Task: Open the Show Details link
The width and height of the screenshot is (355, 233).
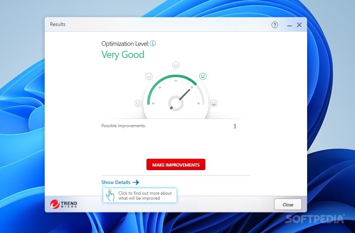Action: point(116,182)
